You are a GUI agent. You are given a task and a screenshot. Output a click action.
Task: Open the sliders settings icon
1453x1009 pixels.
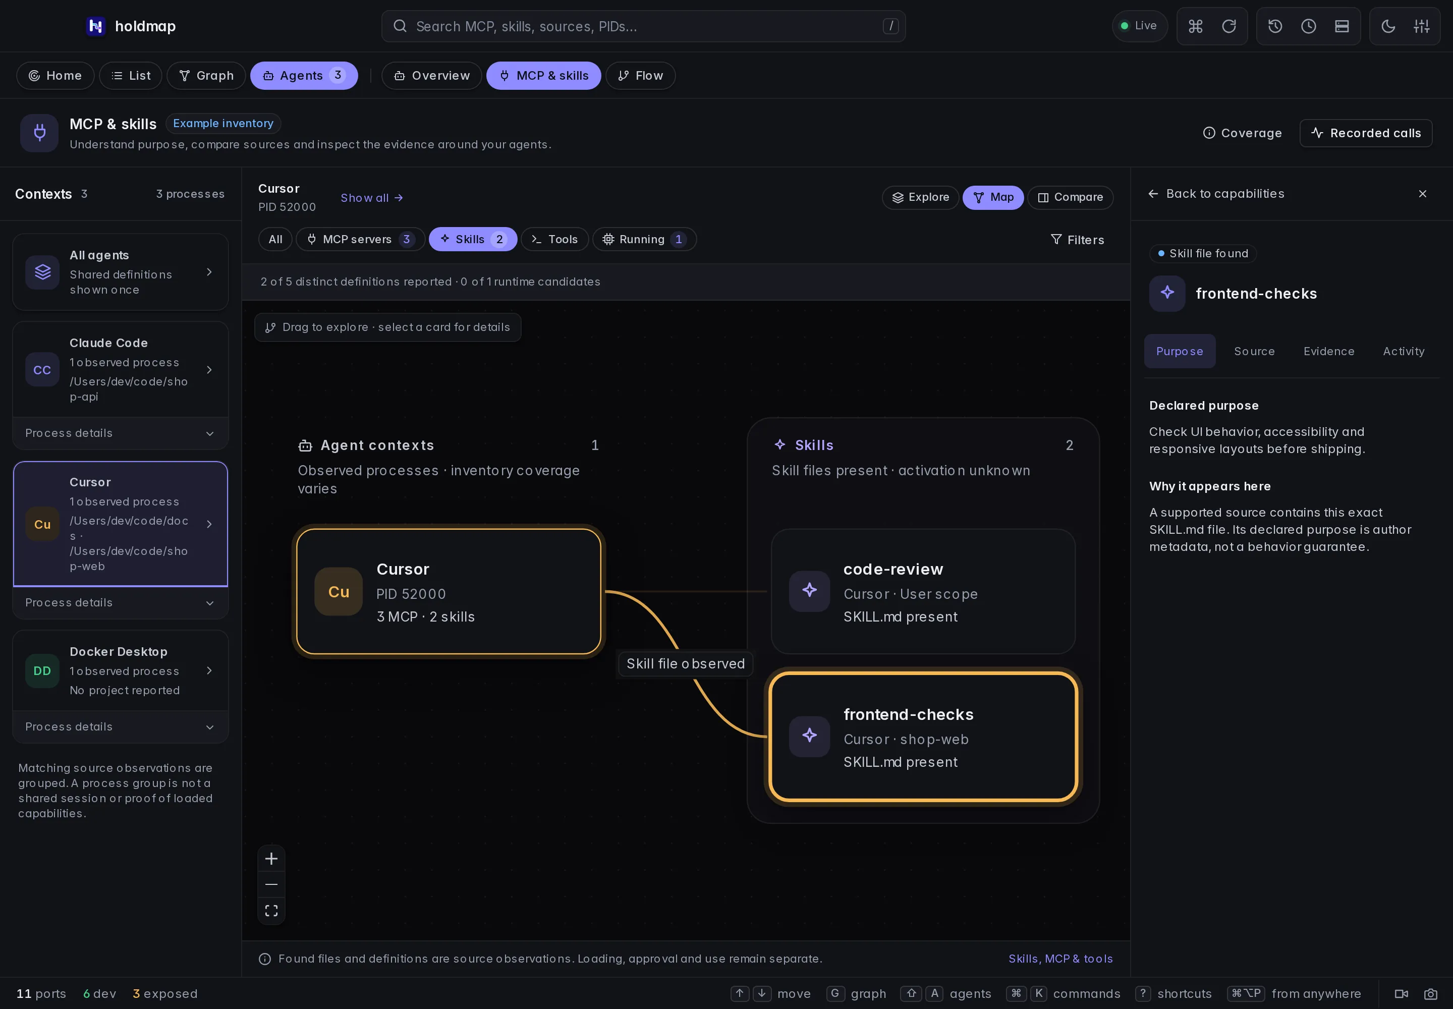(x=1421, y=26)
